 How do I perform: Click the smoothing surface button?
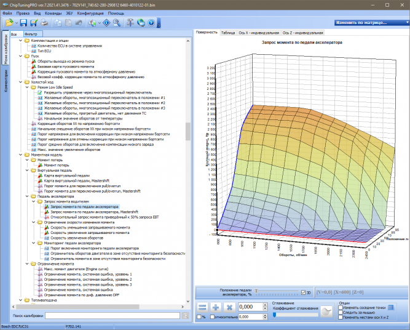click(x=326, y=312)
